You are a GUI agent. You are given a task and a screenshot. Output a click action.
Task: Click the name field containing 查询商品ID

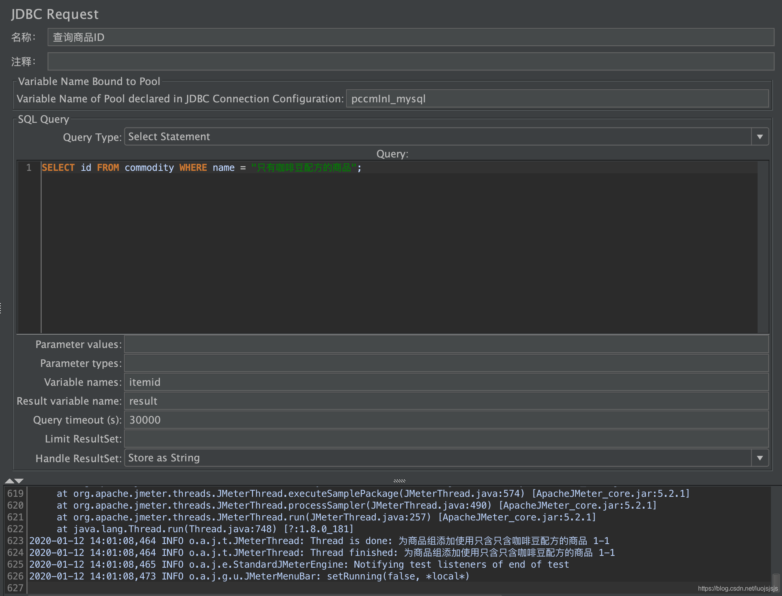click(411, 37)
